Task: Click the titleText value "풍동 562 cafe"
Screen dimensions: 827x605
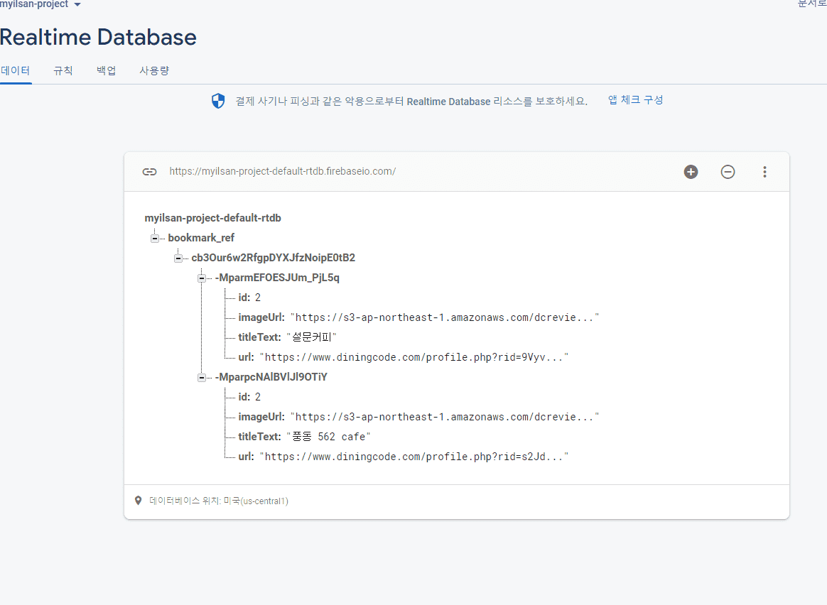Action: (328, 437)
